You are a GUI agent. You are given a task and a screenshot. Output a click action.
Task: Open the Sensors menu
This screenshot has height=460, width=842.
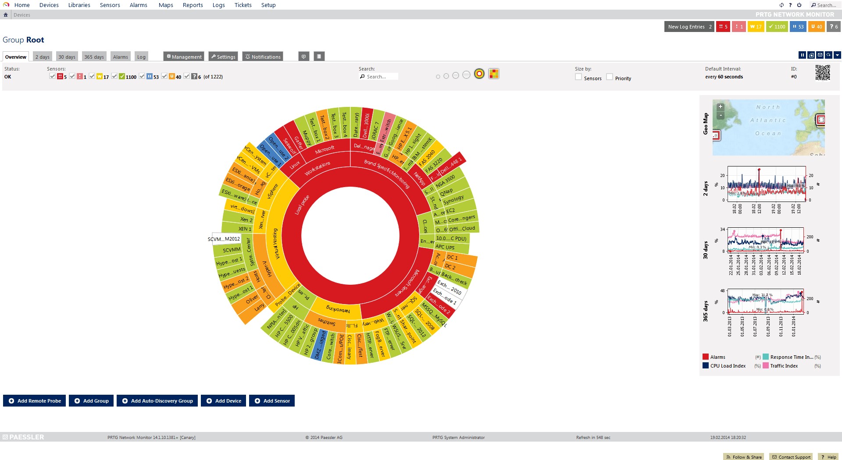(110, 5)
